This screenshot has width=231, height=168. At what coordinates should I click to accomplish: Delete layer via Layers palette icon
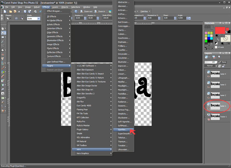[214, 57]
